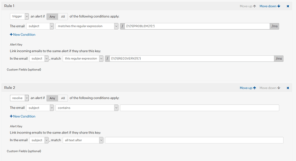Add a New Condition to Rule 2
296x161 pixels.
click(x=22, y=116)
